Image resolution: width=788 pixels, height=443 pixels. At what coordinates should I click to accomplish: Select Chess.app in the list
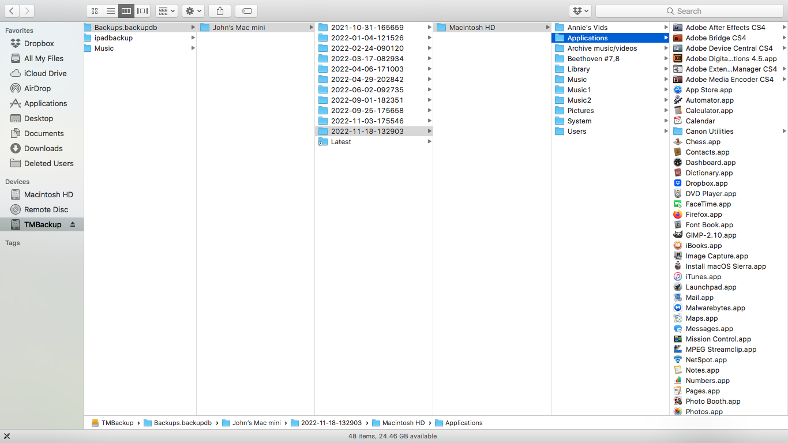coord(703,141)
